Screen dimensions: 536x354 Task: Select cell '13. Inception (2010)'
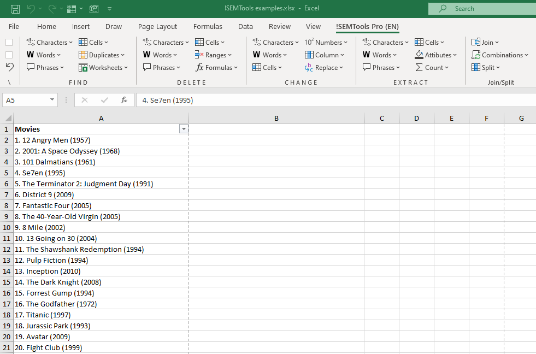(101, 272)
